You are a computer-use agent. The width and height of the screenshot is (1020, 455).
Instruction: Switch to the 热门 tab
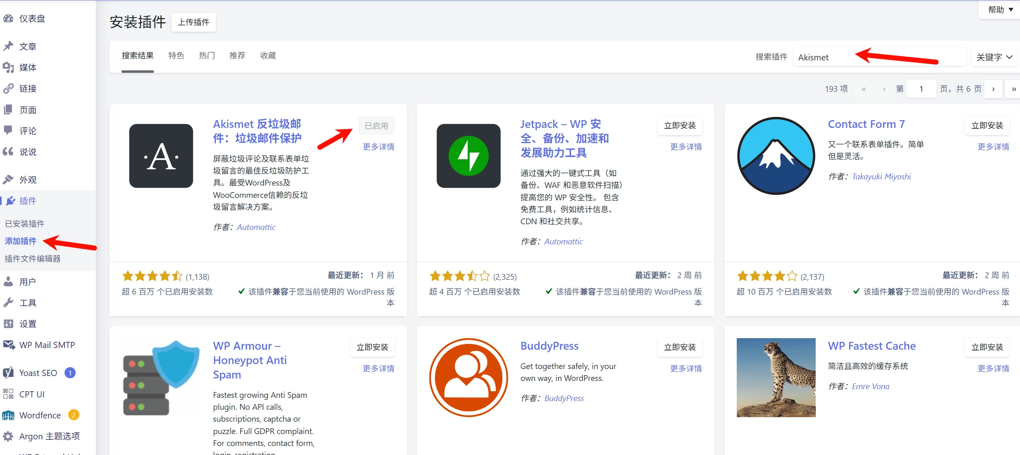click(x=207, y=56)
